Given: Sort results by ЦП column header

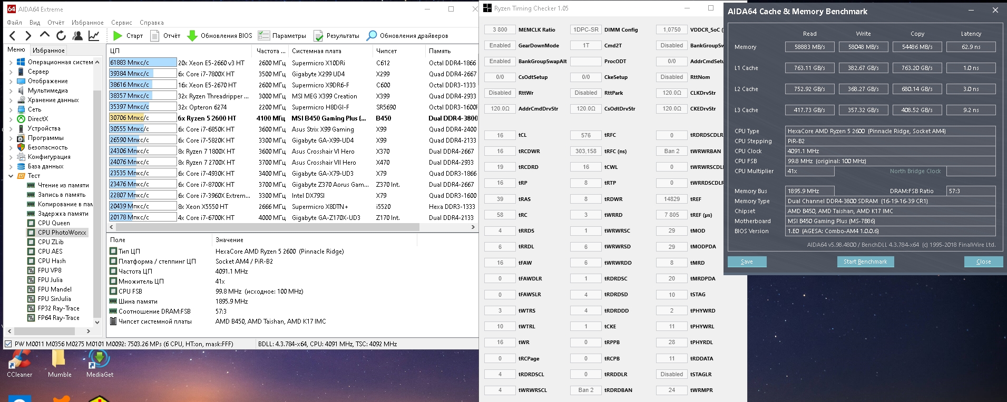Looking at the screenshot, I should click(x=179, y=51).
